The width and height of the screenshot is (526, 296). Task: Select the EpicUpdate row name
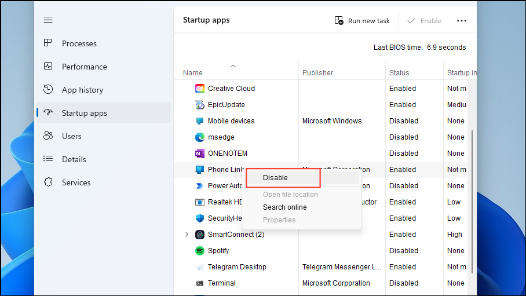click(x=226, y=105)
